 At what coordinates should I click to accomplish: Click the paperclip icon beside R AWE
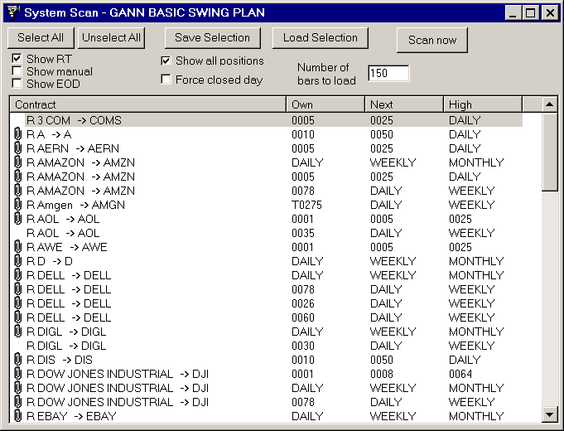point(18,247)
